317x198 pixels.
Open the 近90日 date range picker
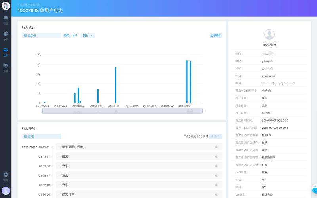[x=42, y=36]
